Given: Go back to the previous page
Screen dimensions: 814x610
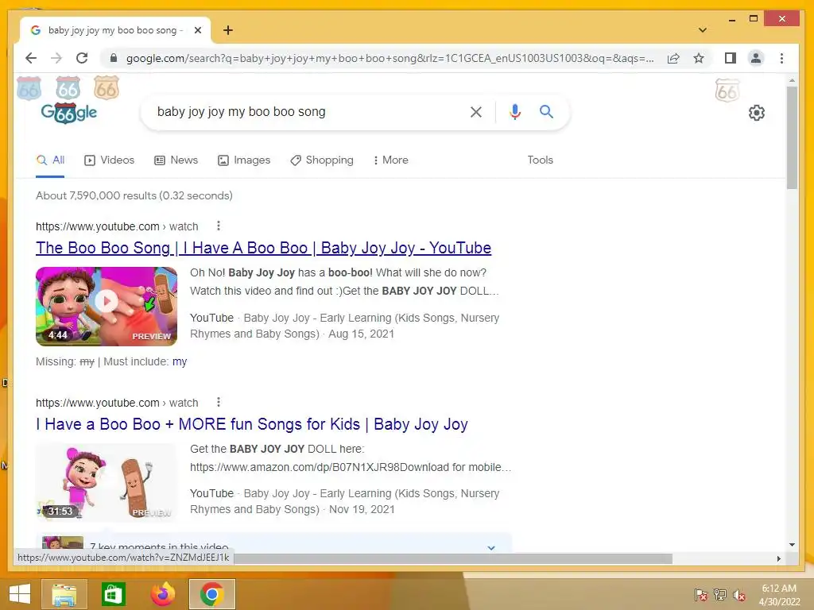Looking at the screenshot, I should coord(31,58).
